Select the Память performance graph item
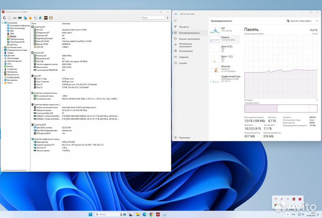Viewport: 322px width, 218px height. 225,39
